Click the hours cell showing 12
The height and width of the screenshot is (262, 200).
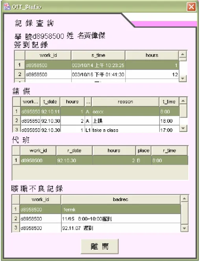click(x=152, y=74)
